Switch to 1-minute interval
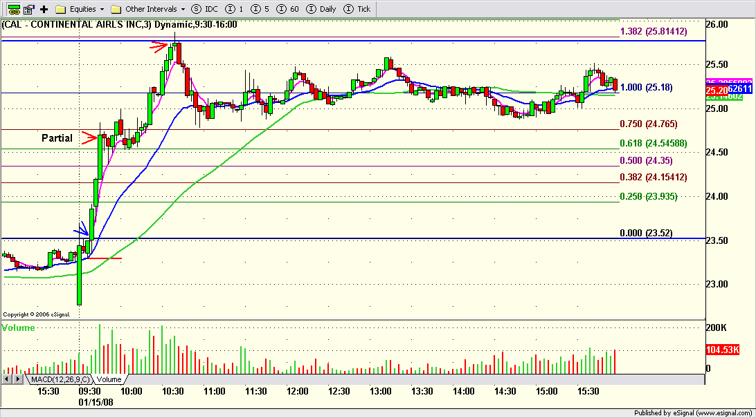Image resolution: width=756 pixels, height=418 pixels. click(x=235, y=9)
